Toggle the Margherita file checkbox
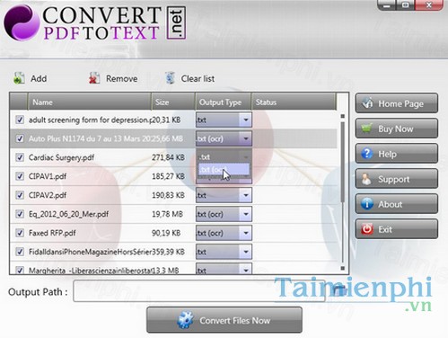Viewport: 448px width, 338px height. click(20, 271)
